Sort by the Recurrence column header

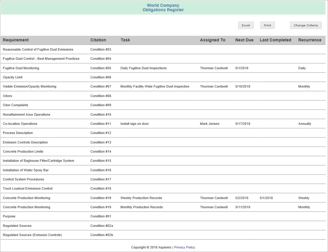(x=310, y=40)
